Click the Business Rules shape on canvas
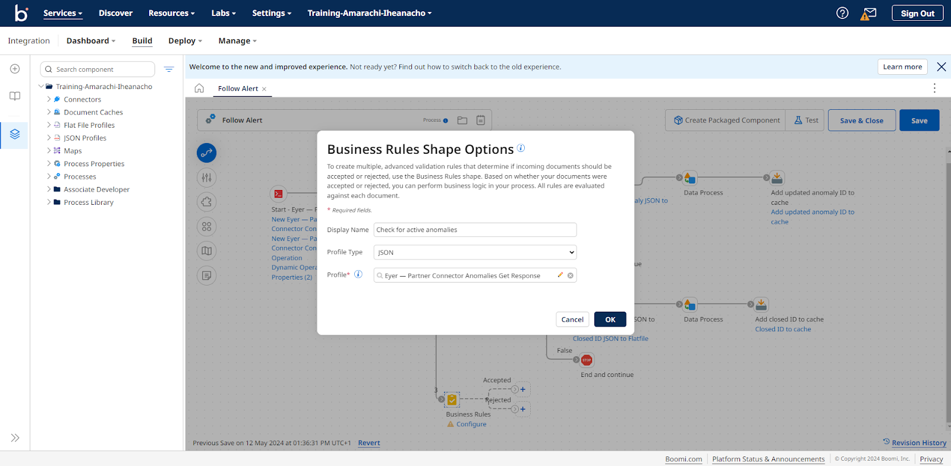 tap(452, 400)
